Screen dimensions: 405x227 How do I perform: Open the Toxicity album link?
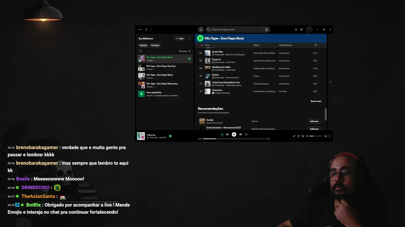pos(255,121)
